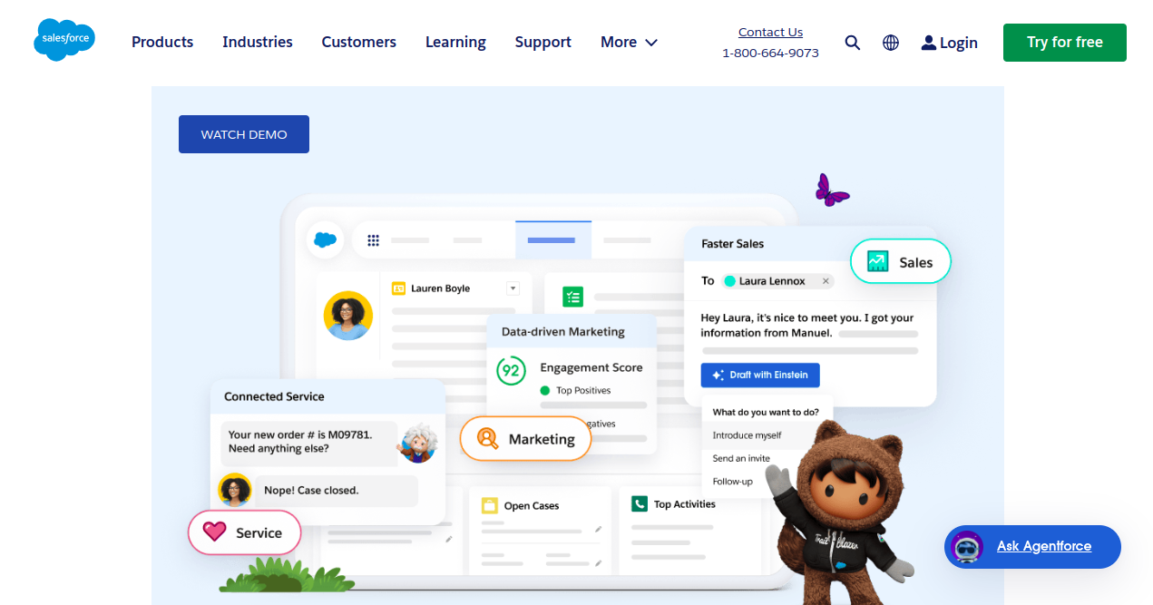1153x605 pixels.
Task: Select the heart icon in the Service pill
Action: (215, 532)
